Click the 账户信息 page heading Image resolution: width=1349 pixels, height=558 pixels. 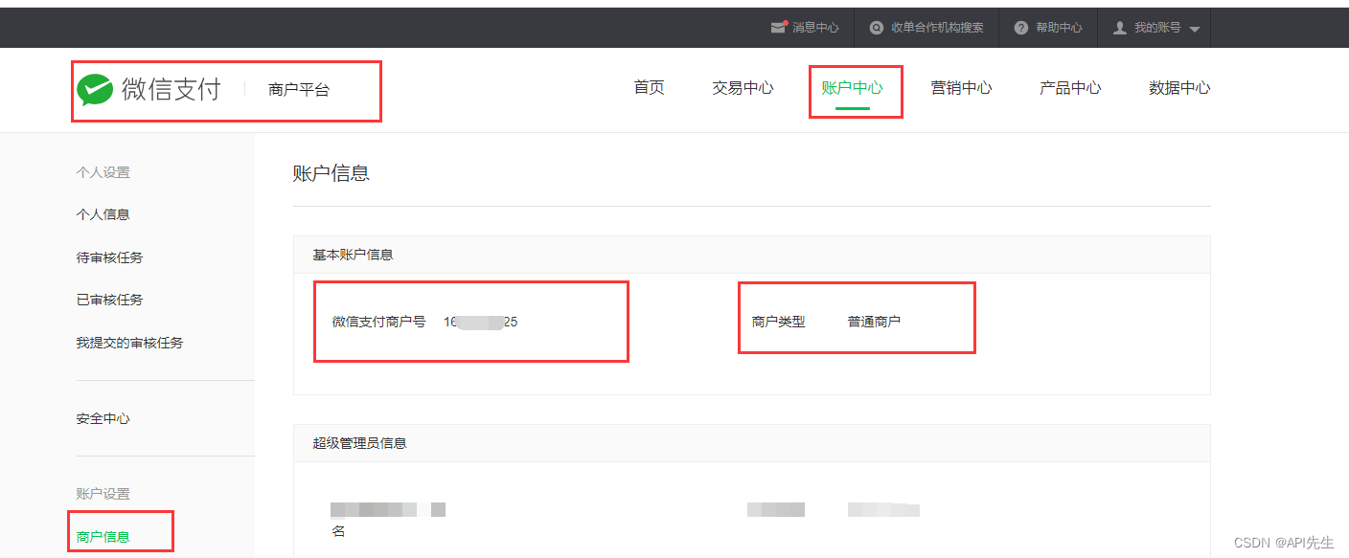point(332,173)
